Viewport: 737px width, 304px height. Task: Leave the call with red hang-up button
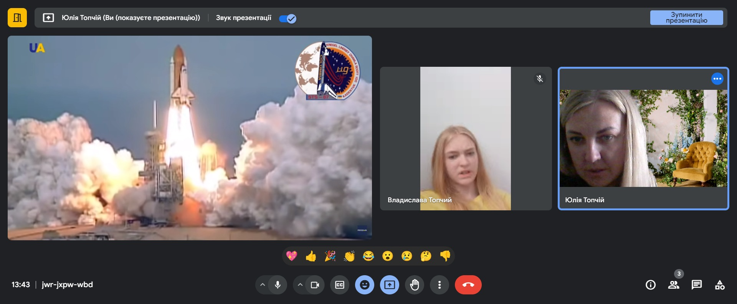[x=468, y=285]
